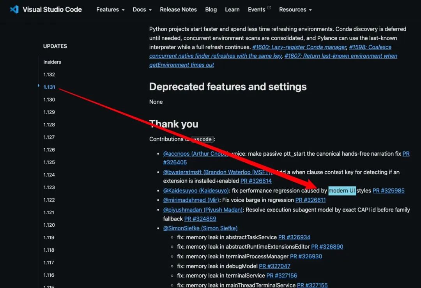Click the UPDATES sidebar heading
Image resolution: width=421 pixels, height=288 pixels.
(x=55, y=46)
